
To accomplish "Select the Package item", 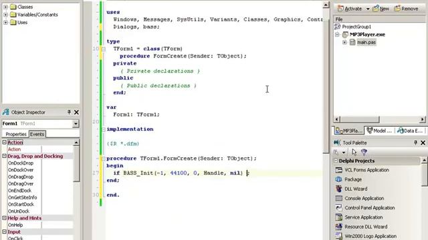I will coord(353,179).
